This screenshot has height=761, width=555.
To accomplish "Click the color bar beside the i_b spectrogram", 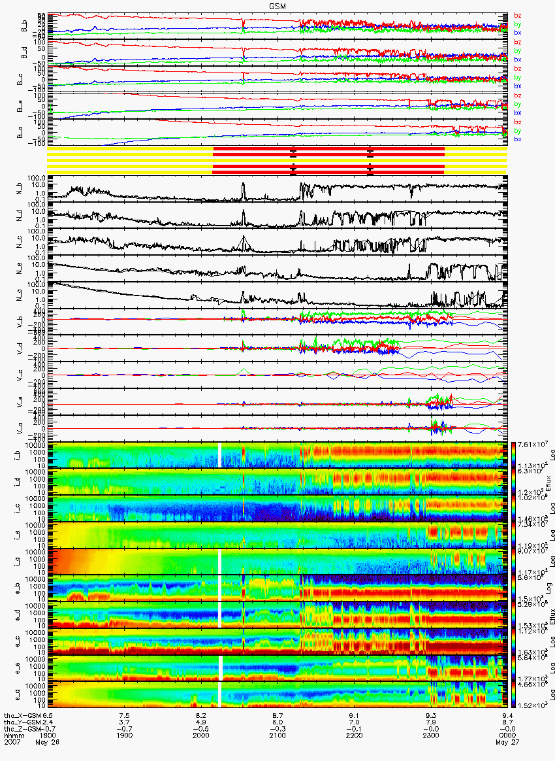I will (x=513, y=455).
